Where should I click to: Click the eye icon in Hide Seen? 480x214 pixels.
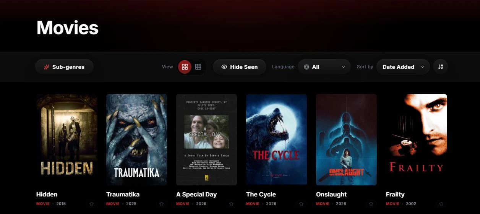224,67
